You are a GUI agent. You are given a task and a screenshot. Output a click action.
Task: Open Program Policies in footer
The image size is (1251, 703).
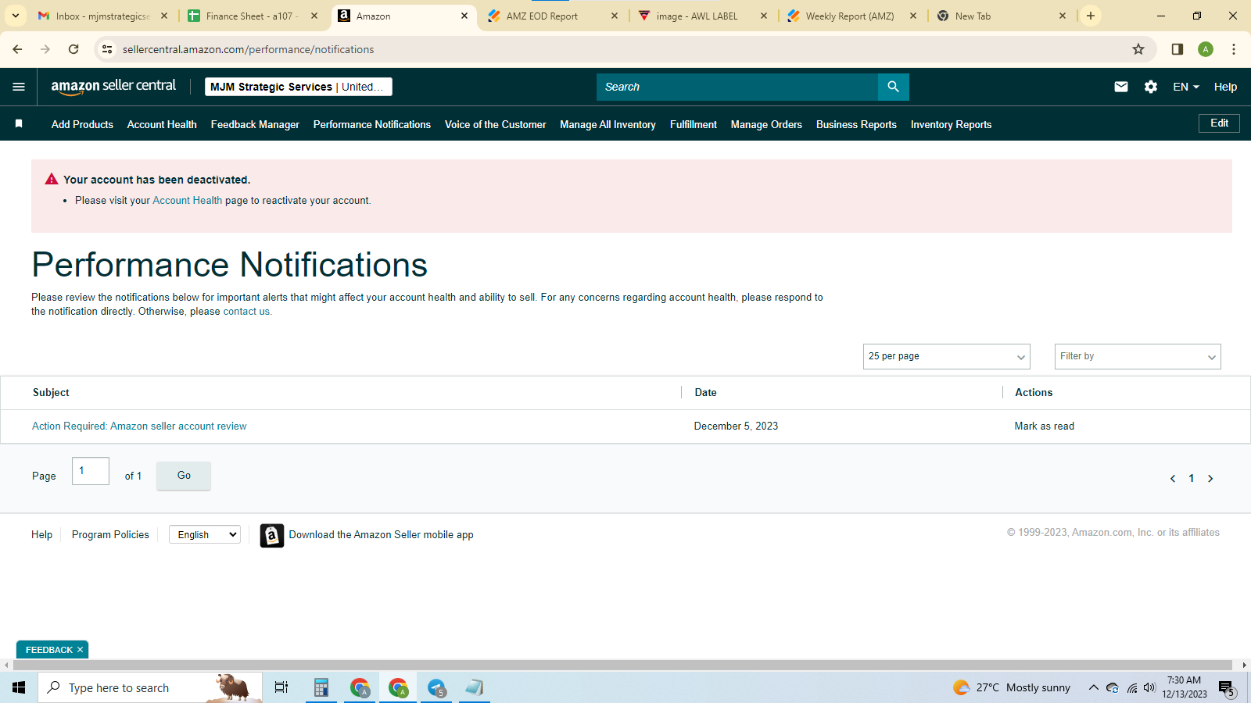click(110, 535)
